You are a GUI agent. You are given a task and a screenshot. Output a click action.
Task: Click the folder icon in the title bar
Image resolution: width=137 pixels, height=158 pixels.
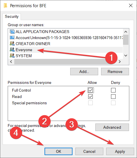pos(5,5)
